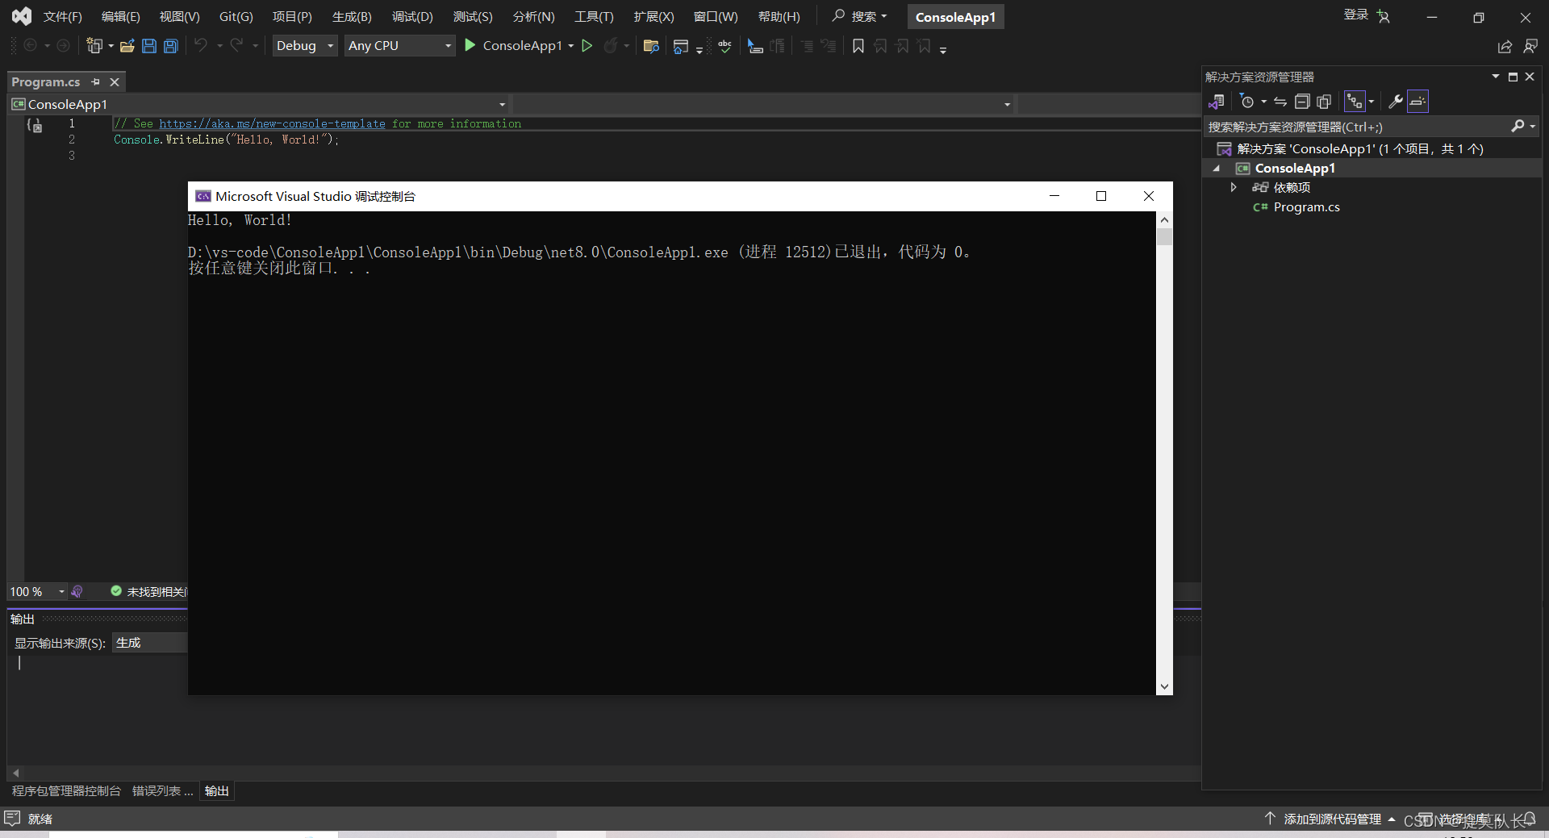Switch views icon in Solution Explorer toolbar
1549x838 pixels.
(x=1217, y=102)
